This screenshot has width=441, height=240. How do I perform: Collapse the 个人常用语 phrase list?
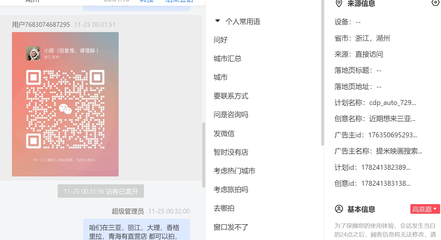coord(217,21)
